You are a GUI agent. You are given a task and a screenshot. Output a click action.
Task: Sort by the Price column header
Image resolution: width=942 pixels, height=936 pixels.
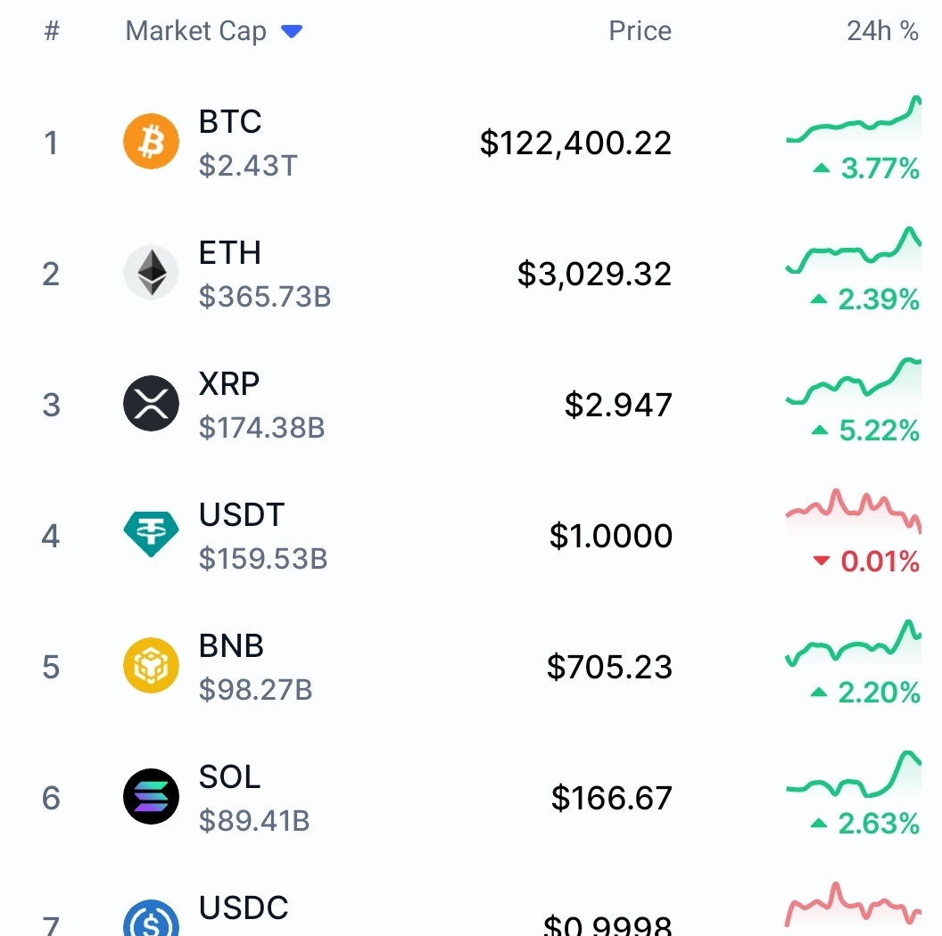(x=640, y=30)
